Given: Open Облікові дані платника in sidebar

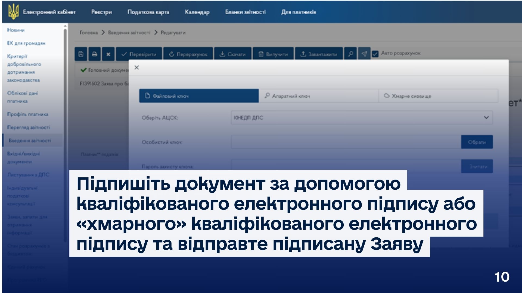Looking at the screenshot, I should [22, 97].
